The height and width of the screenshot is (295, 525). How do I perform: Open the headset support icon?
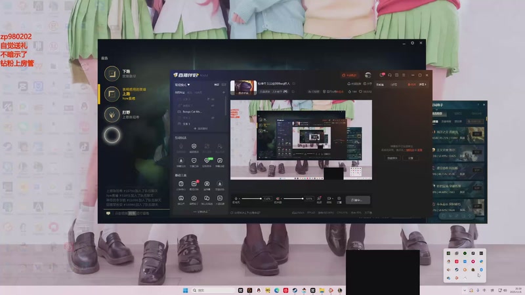[390, 75]
